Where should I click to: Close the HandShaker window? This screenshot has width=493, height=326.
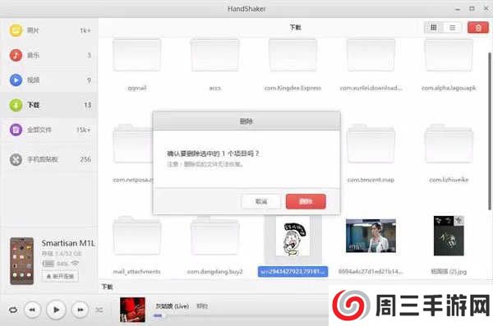coord(486,9)
